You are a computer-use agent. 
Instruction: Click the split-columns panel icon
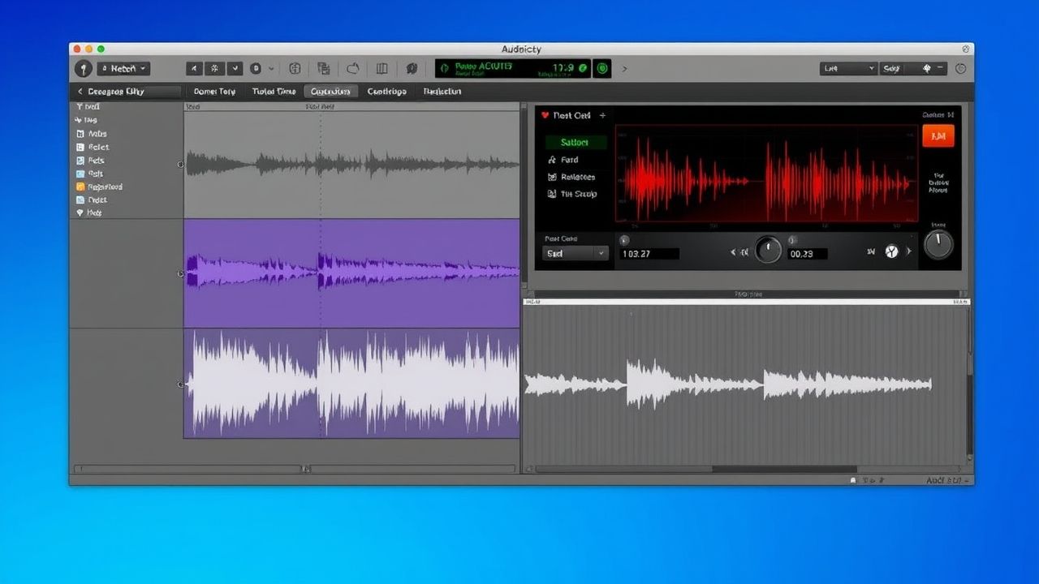tap(382, 69)
